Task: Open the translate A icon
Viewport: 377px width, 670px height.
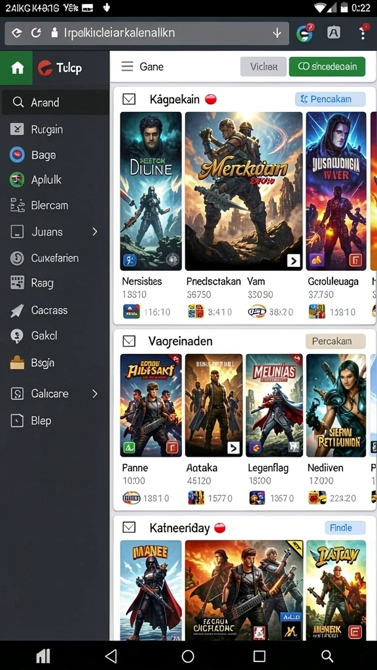Action: (x=333, y=33)
